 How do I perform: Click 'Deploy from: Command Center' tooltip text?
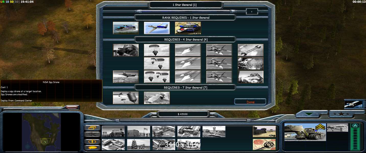[x=16, y=100]
